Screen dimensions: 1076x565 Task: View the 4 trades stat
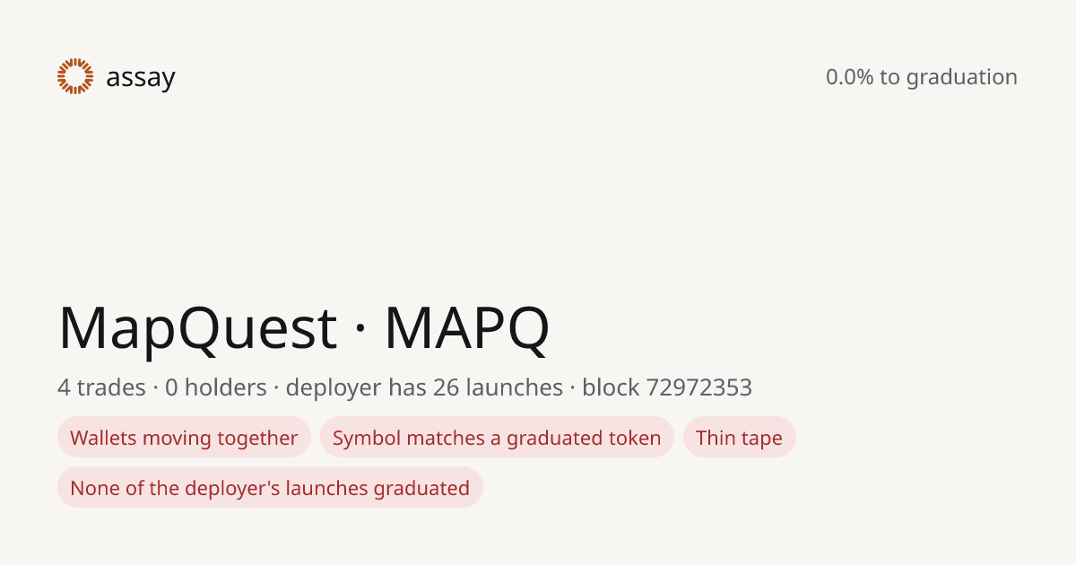101,387
